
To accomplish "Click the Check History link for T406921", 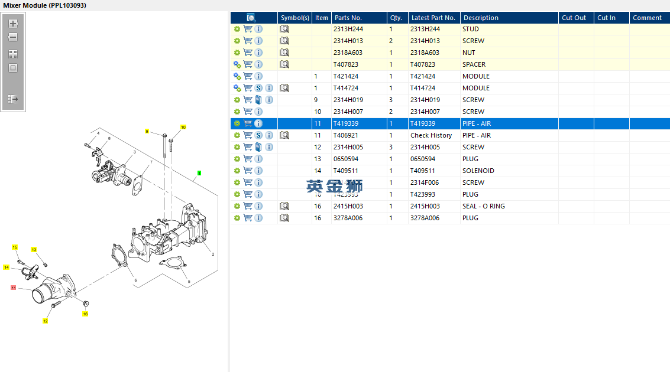I will tap(431, 135).
